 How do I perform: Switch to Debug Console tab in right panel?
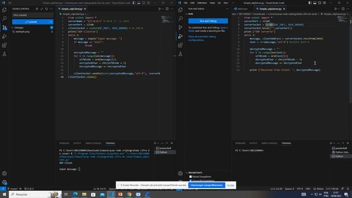click(269, 143)
